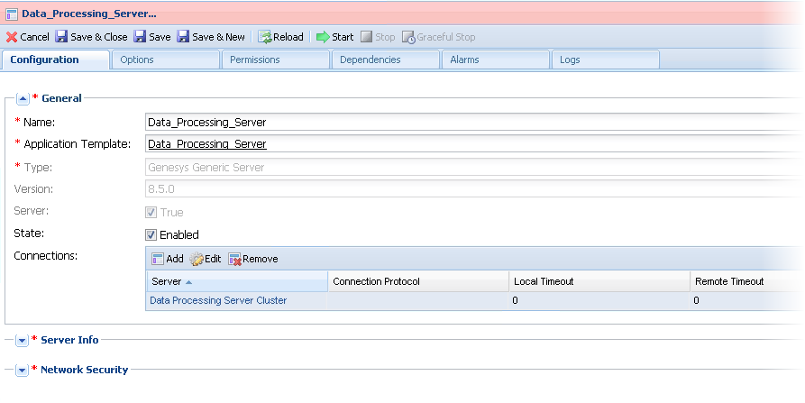
Task: Click the Save & Close button
Action: 91,37
